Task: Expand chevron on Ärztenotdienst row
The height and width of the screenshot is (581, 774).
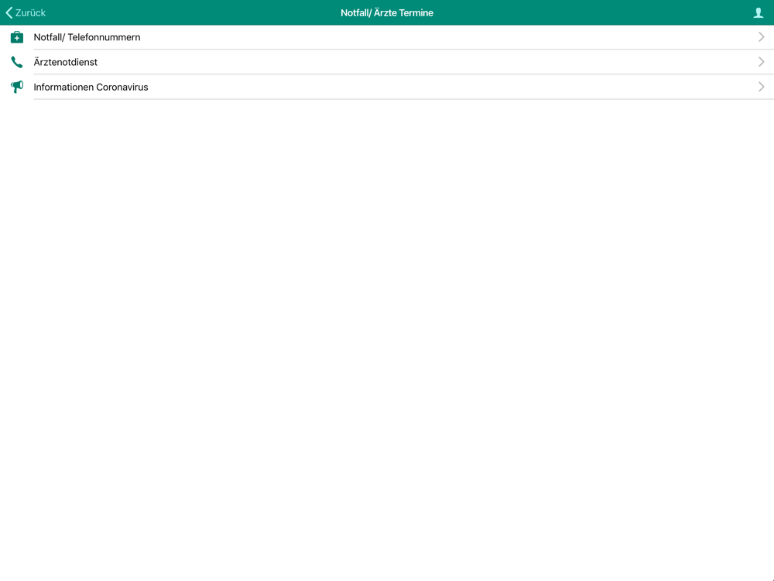Action: coord(761,62)
